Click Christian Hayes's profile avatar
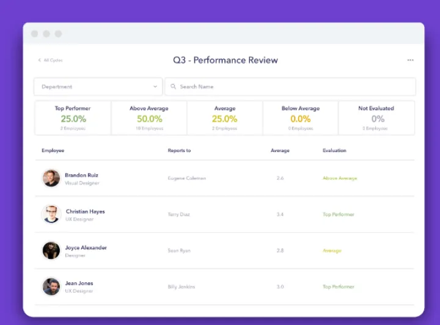This screenshot has height=325, width=440. tap(51, 214)
